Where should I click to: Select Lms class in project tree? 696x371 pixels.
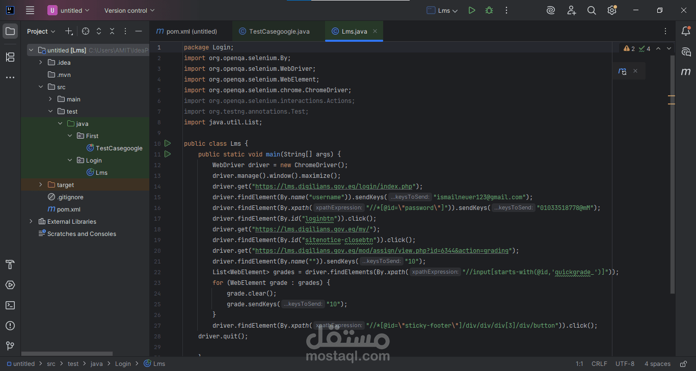[x=97, y=173]
